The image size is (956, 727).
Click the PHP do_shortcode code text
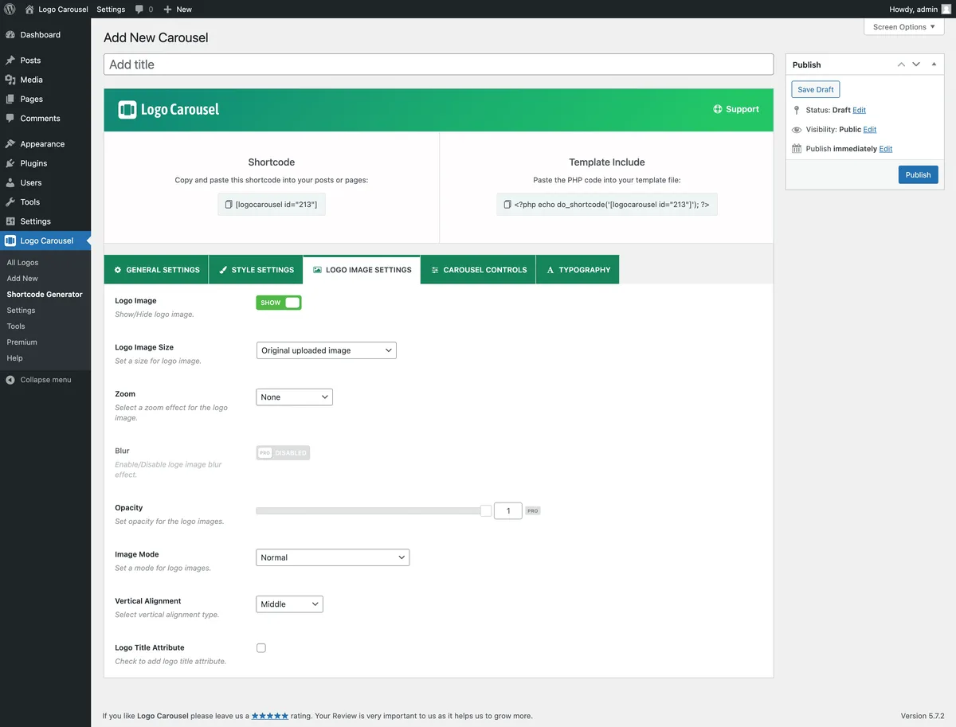[x=611, y=205]
